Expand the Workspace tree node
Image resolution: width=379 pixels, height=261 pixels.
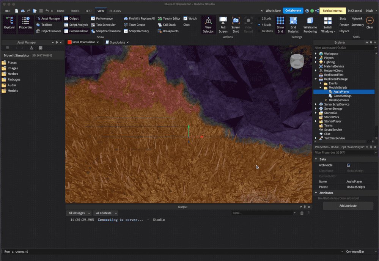[316, 53]
